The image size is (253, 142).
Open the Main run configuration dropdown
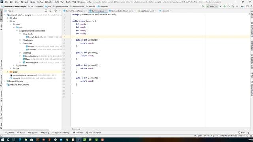click(212, 6)
